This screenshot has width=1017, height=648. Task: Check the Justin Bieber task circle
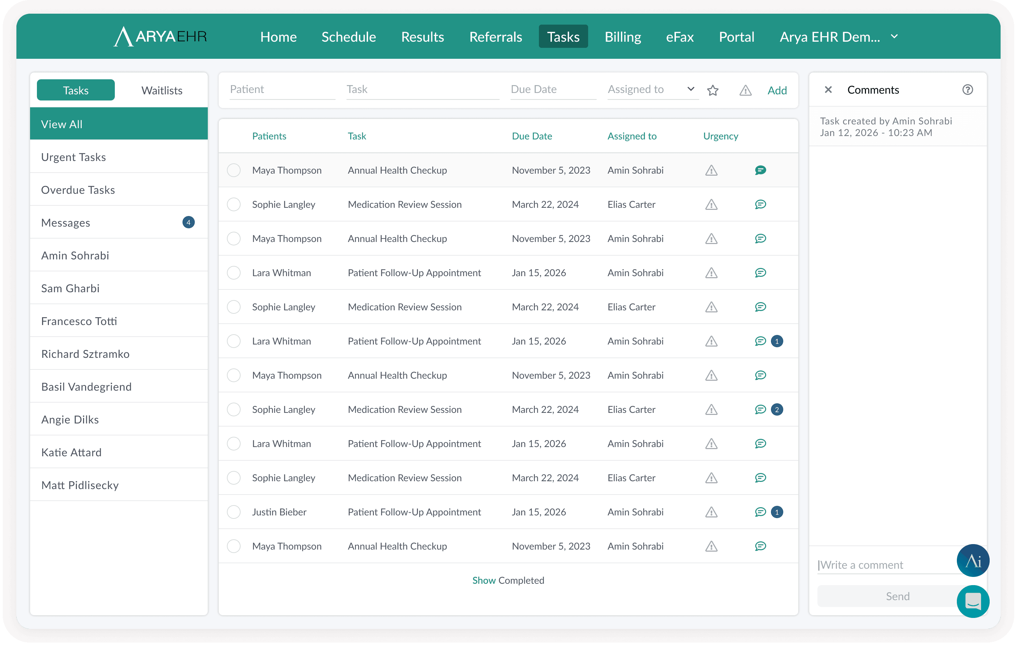coord(233,512)
